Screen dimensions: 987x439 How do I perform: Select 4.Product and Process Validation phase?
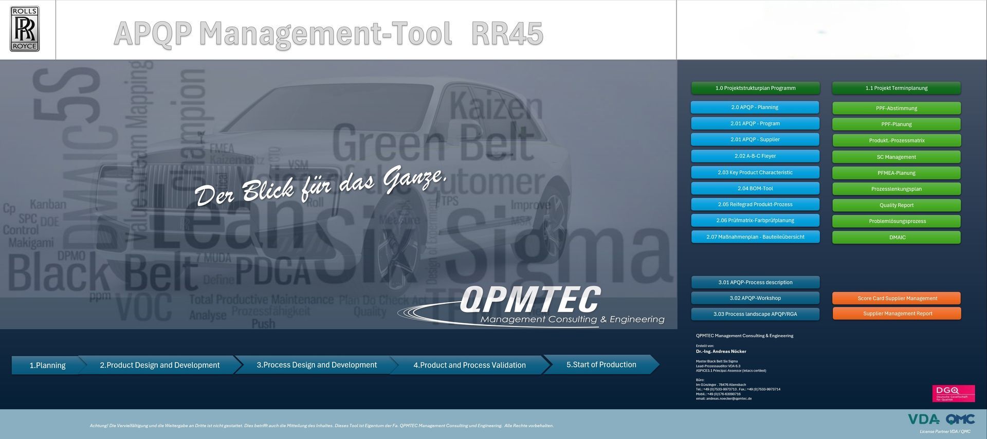469,365
